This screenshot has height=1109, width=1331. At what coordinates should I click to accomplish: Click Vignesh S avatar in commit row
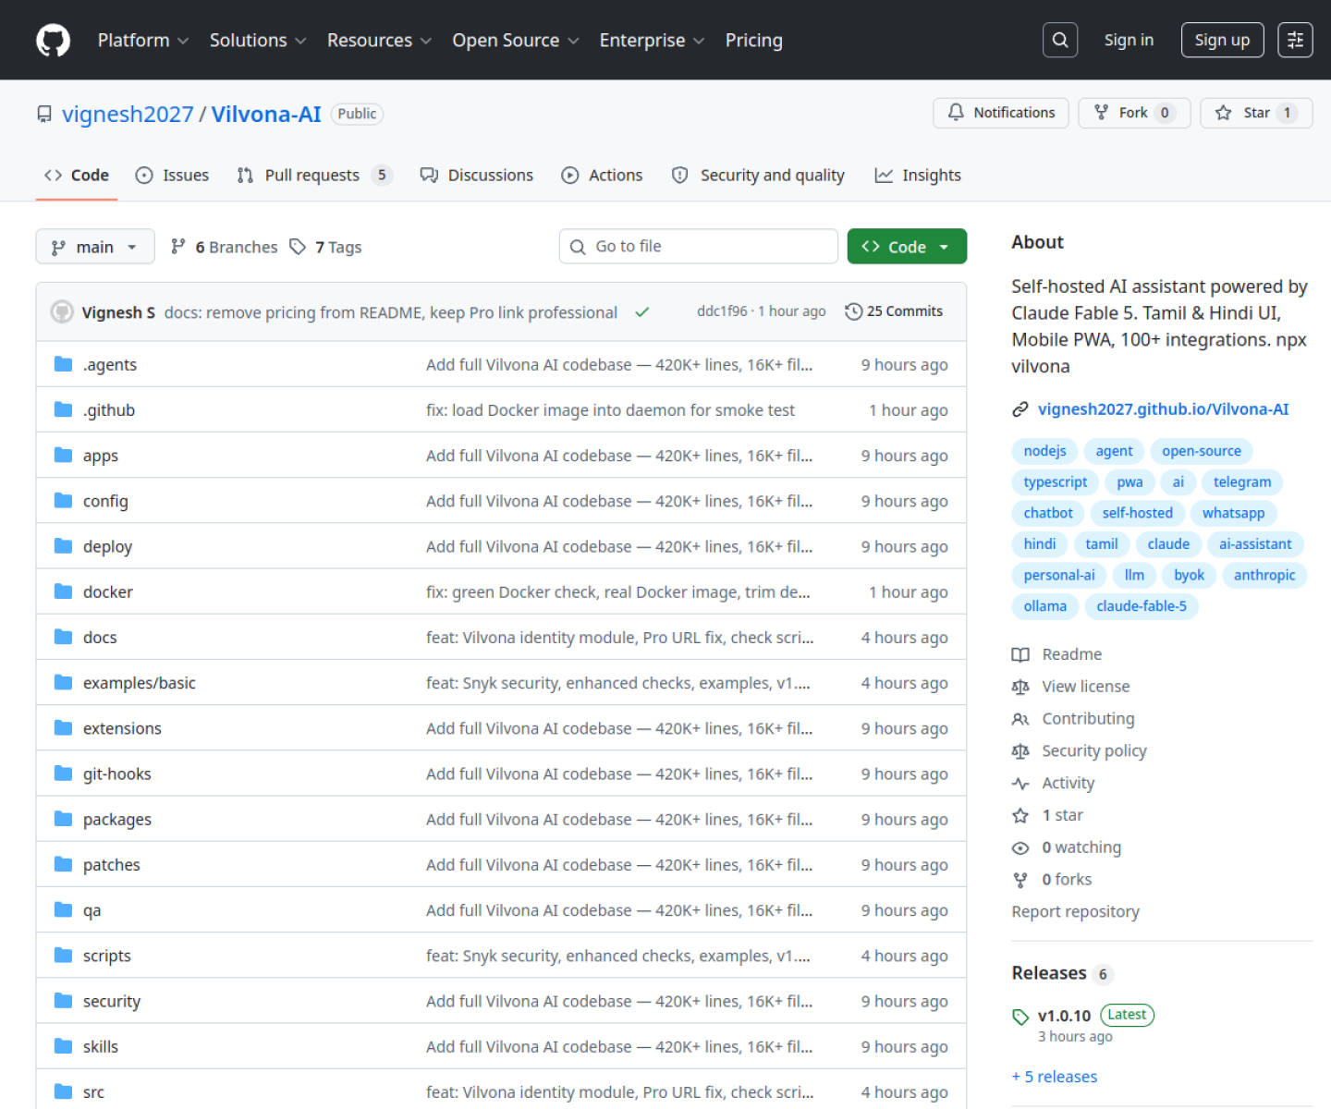[x=62, y=311]
